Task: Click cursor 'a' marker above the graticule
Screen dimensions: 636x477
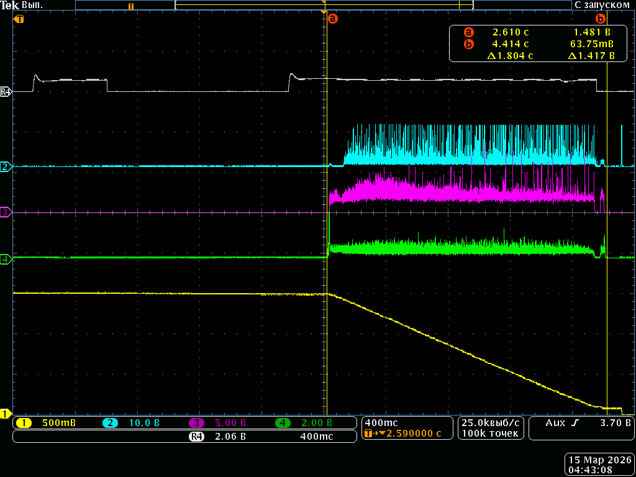Action: 333,19
